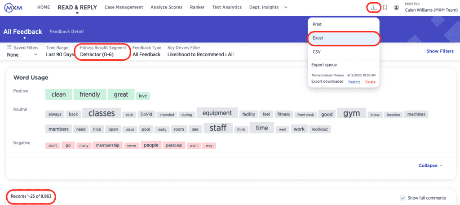The image size is (460, 205).
Task: Open the Feedback Type filter
Action: tap(147, 52)
